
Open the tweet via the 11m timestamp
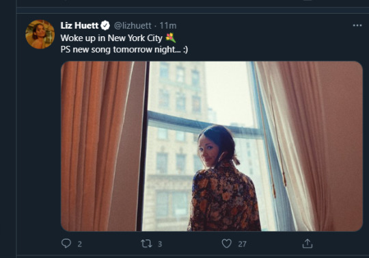168,26
